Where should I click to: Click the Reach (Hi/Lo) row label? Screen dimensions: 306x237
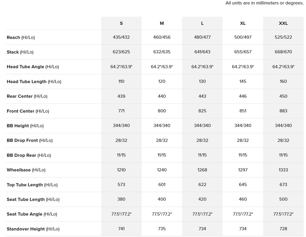tap(21, 37)
